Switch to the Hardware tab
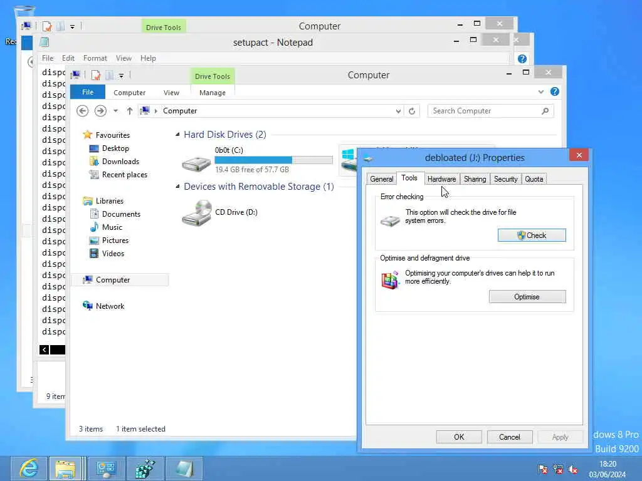 pyautogui.click(x=441, y=179)
